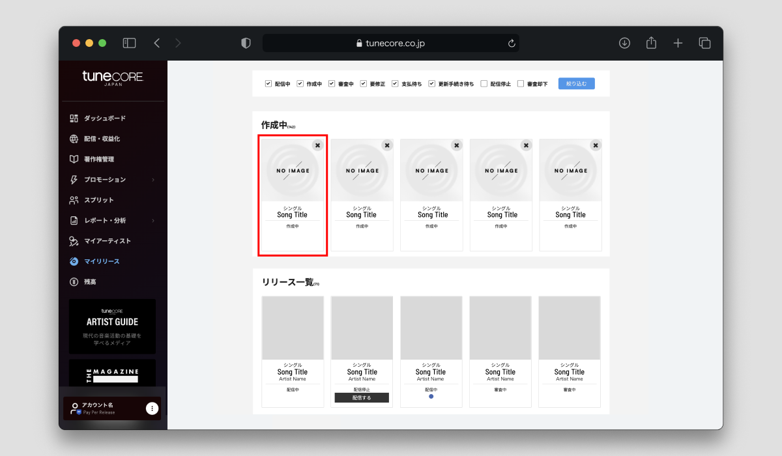The width and height of the screenshot is (782, 456).
Task: Click the blue dot under the third release's 配信中
Action: coord(431,396)
